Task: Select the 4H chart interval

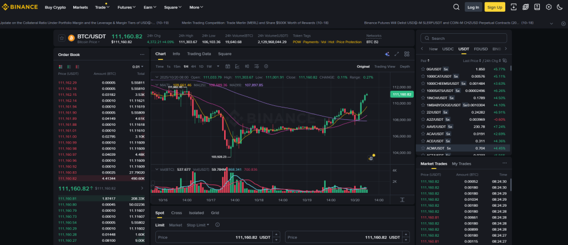Action: pos(194,67)
